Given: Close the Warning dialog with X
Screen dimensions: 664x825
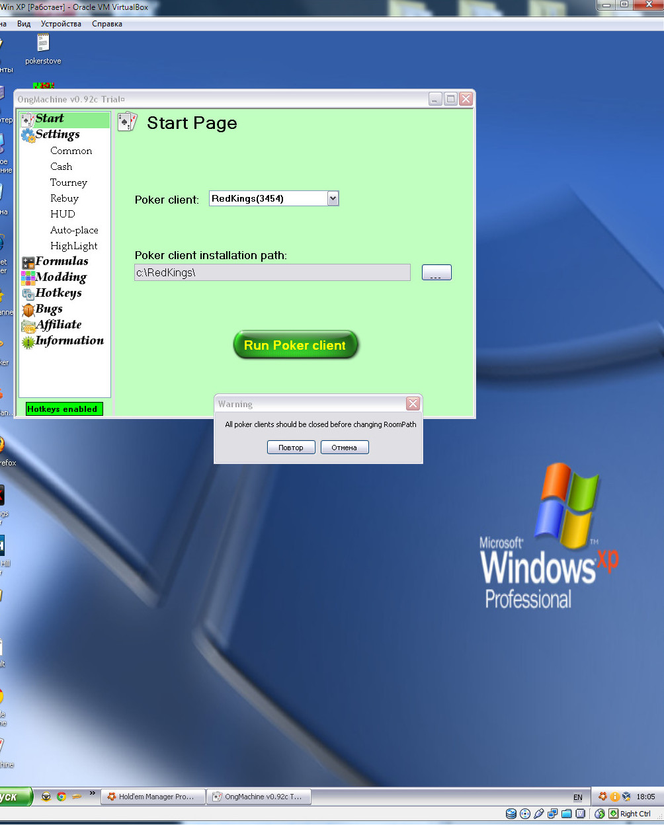Looking at the screenshot, I should [413, 404].
